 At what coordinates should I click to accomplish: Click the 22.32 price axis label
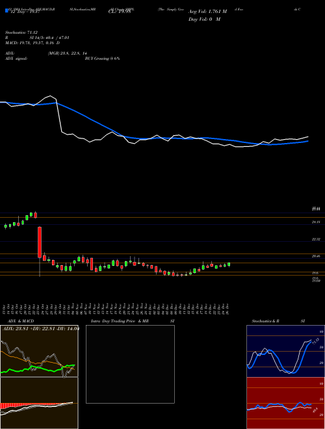(316, 239)
